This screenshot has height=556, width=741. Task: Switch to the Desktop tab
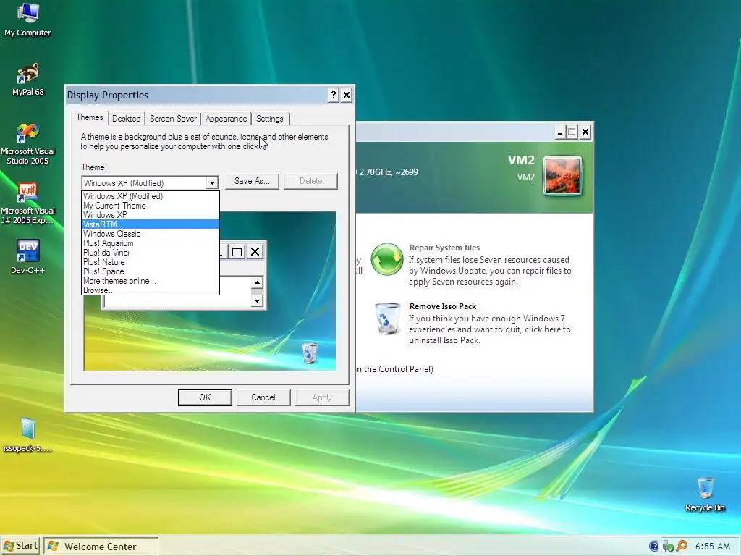[x=126, y=119]
